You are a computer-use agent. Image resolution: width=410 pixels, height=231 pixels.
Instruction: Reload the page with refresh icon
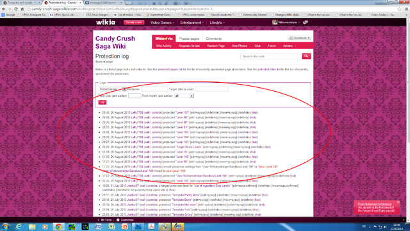[x=16, y=9]
